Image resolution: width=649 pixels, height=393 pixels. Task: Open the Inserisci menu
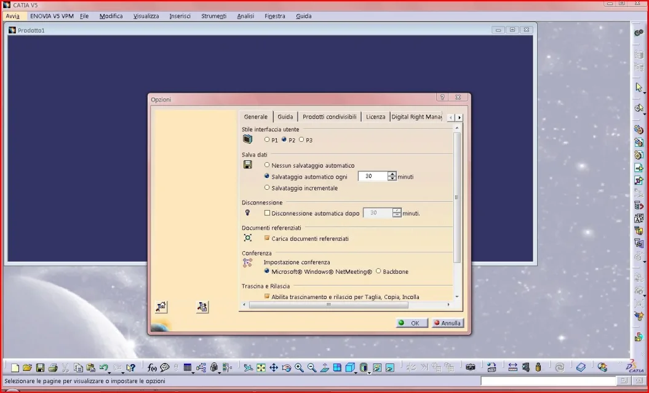coord(180,16)
